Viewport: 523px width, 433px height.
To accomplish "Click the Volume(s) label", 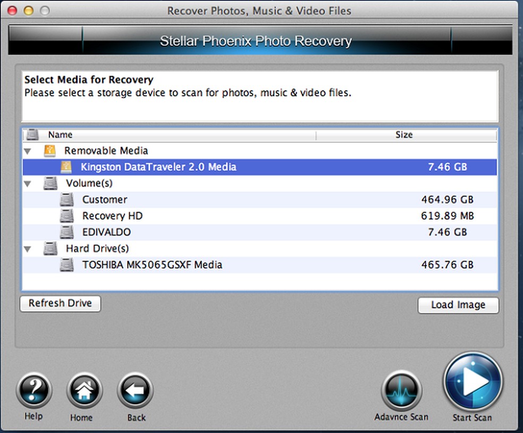I will click(89, 184).
